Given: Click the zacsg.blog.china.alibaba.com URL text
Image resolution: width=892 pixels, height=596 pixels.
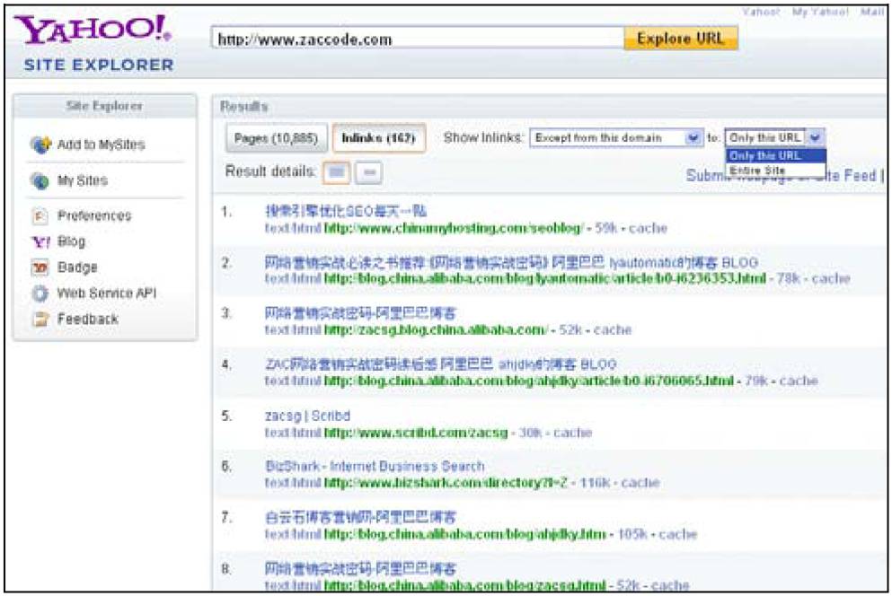Looking at the screenshot, I should click(x=436, y=329).
